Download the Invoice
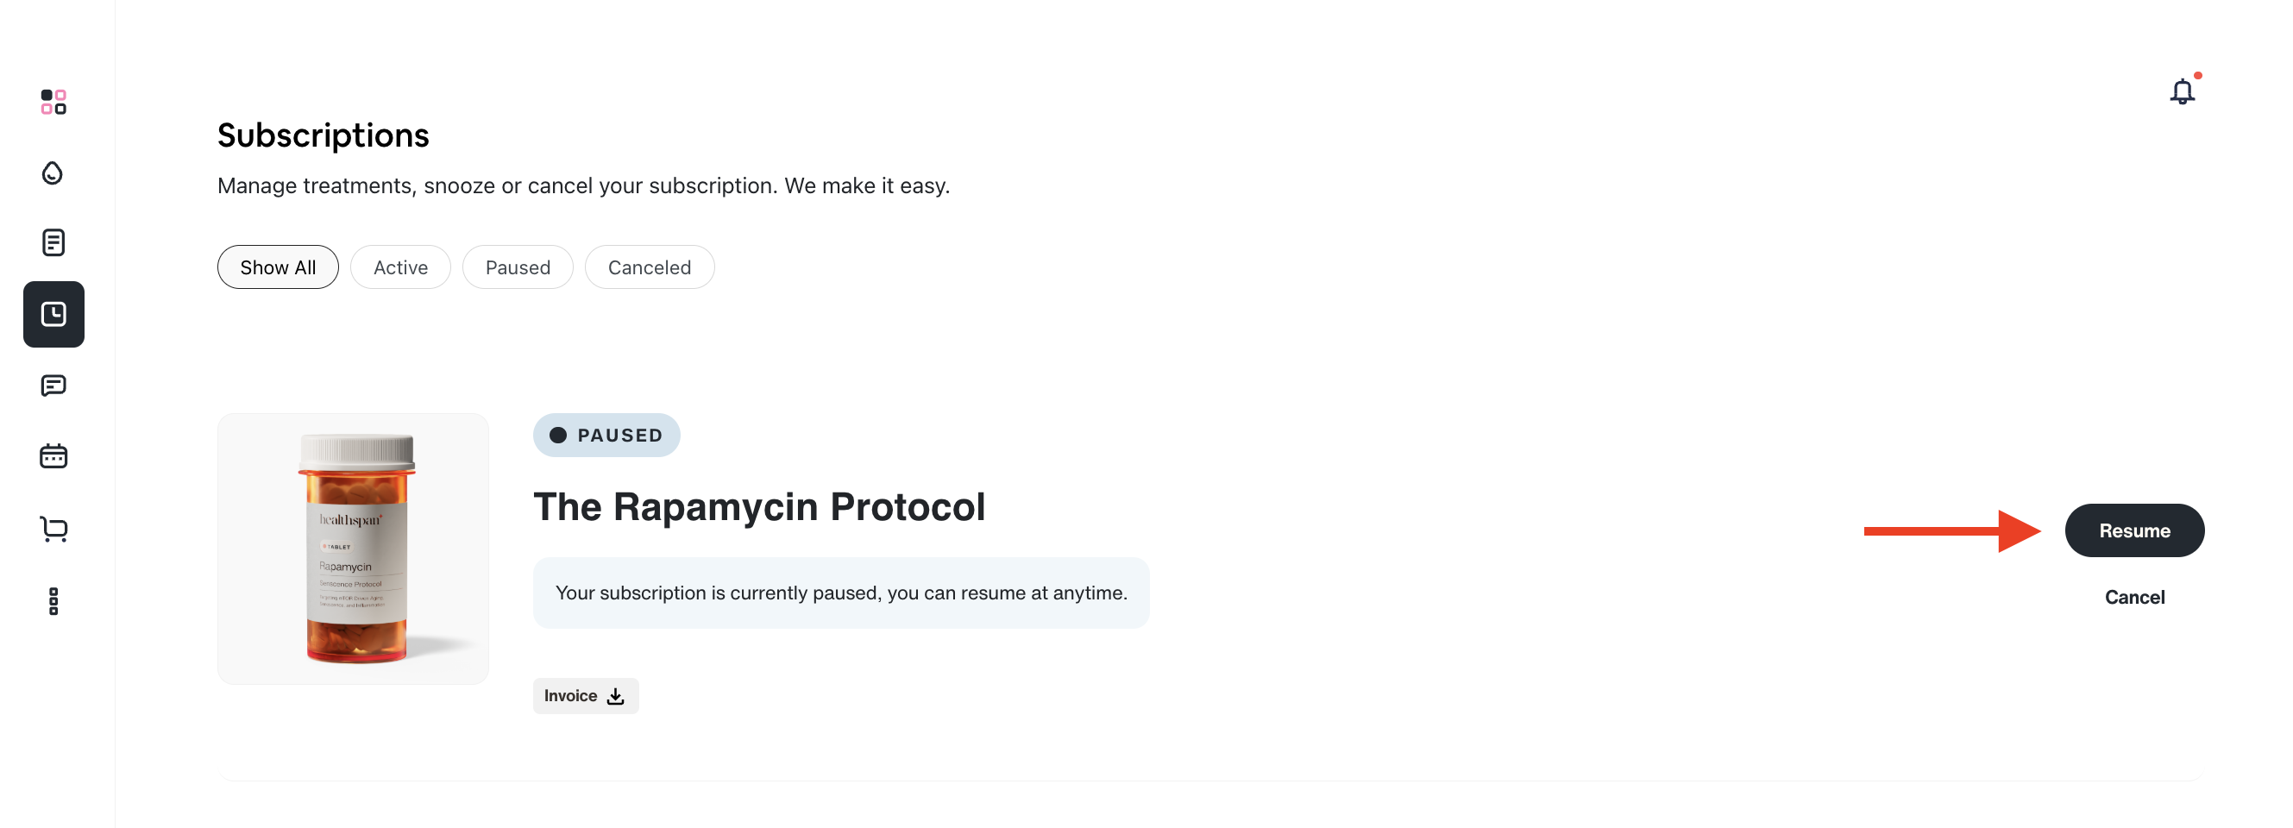The image size is (2293, 828). coord(584,695)
